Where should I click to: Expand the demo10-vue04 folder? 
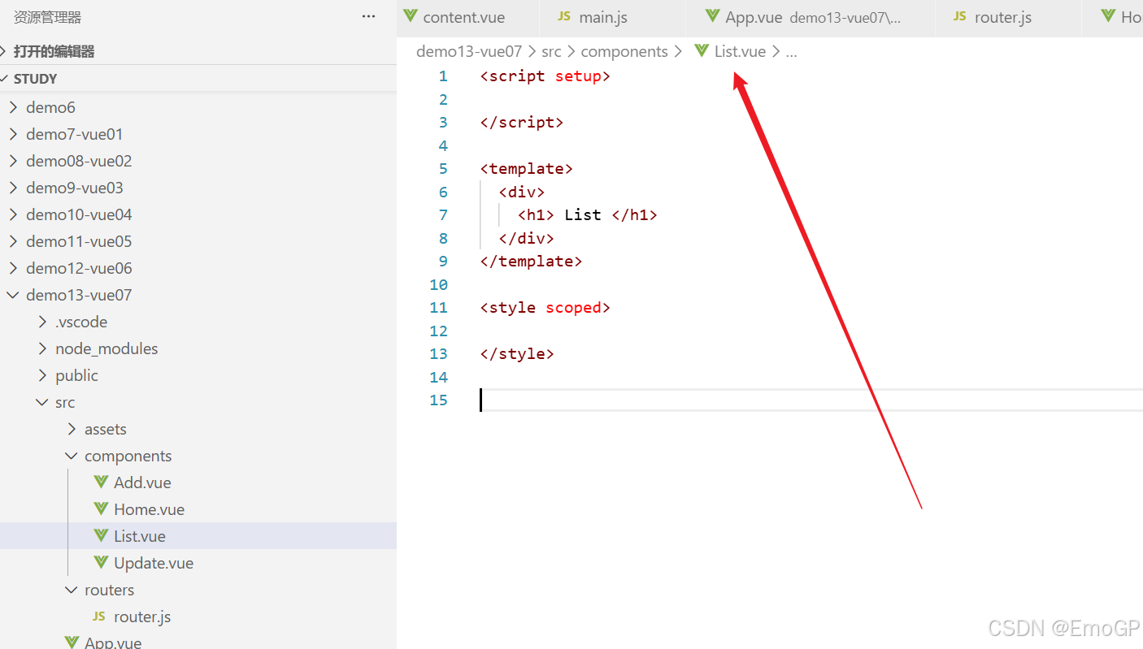coord(198,214)
